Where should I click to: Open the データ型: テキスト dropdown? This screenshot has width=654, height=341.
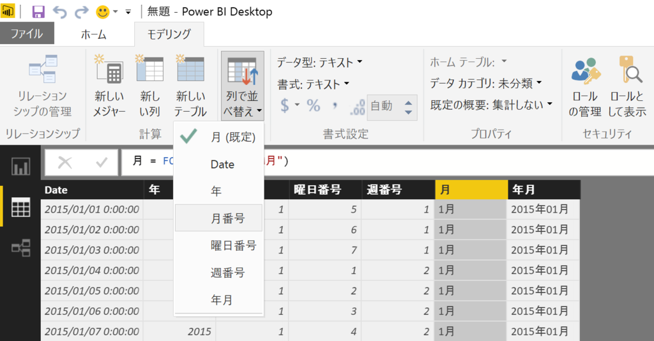tap(319, 63)
